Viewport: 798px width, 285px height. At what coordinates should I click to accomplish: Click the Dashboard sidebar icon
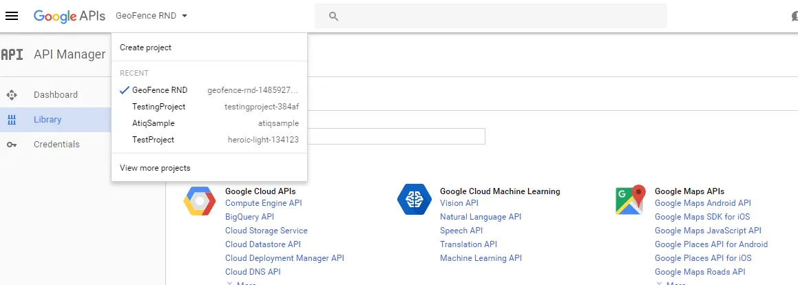pos(12,95)
